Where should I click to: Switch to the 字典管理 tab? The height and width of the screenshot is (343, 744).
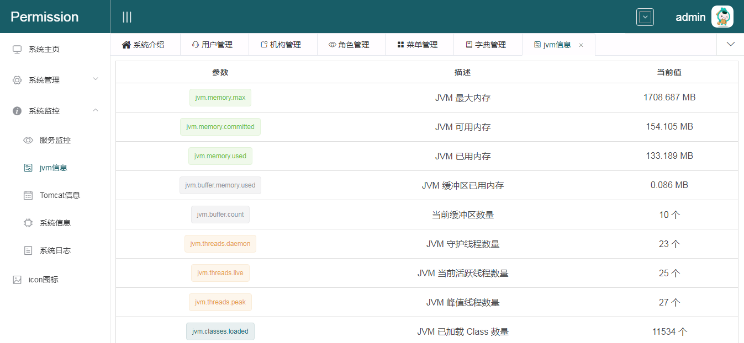(x=488, y=45)
